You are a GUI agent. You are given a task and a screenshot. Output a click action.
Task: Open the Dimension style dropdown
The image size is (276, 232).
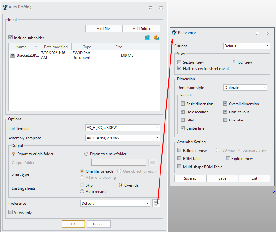point(245,88)
